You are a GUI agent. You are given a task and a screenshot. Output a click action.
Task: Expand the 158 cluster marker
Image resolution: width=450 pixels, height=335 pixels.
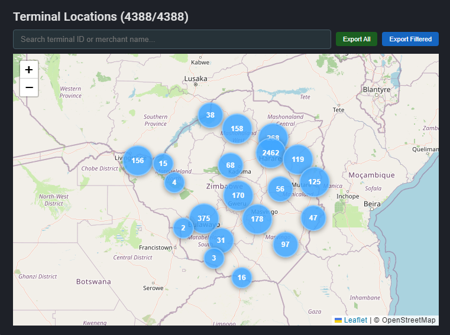[237, 129]
